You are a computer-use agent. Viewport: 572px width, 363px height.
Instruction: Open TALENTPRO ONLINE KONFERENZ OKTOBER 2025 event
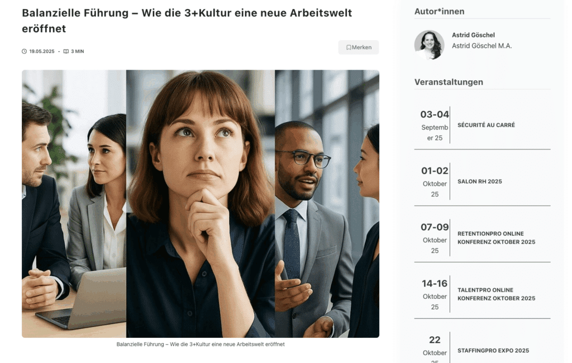(497, 294)
